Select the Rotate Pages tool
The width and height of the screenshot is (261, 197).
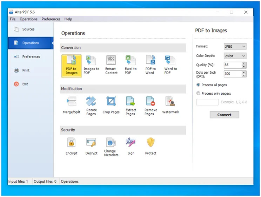(x=91, y=106)
